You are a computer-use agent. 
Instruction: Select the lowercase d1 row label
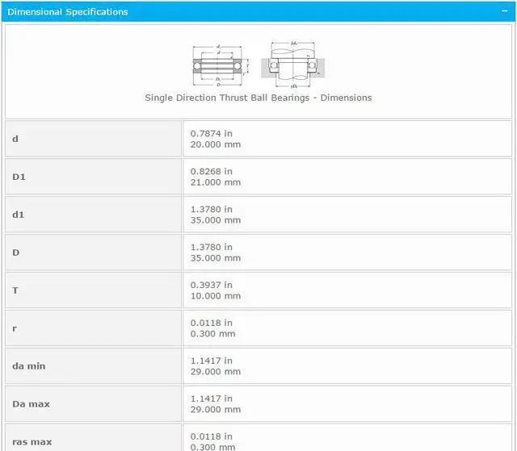tap(18, 215)
